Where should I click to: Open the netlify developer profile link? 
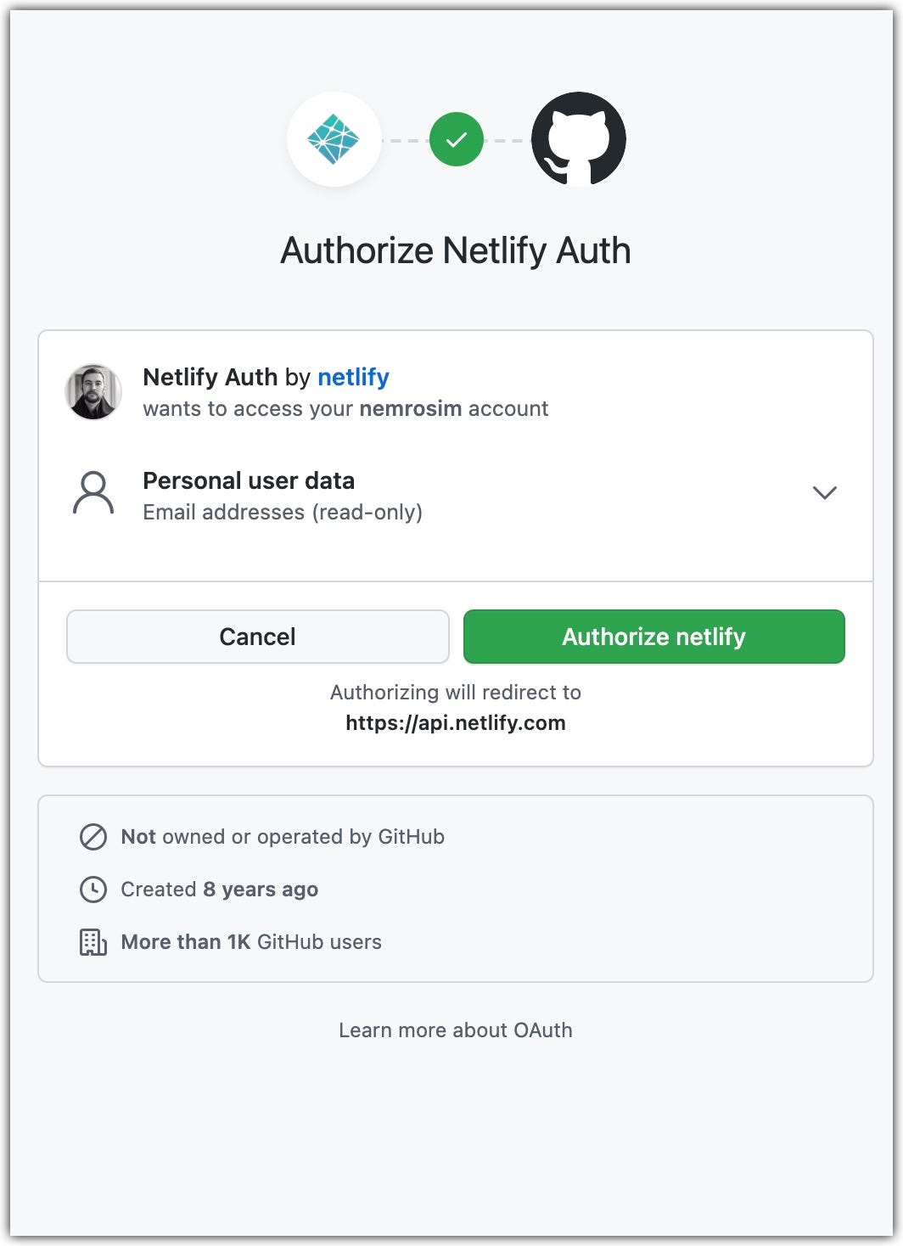[x=353, y=377]
